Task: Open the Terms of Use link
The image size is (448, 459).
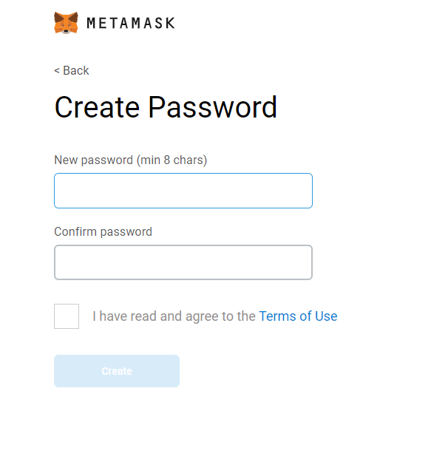Action: pyautogui.click(x=298, y=316)
